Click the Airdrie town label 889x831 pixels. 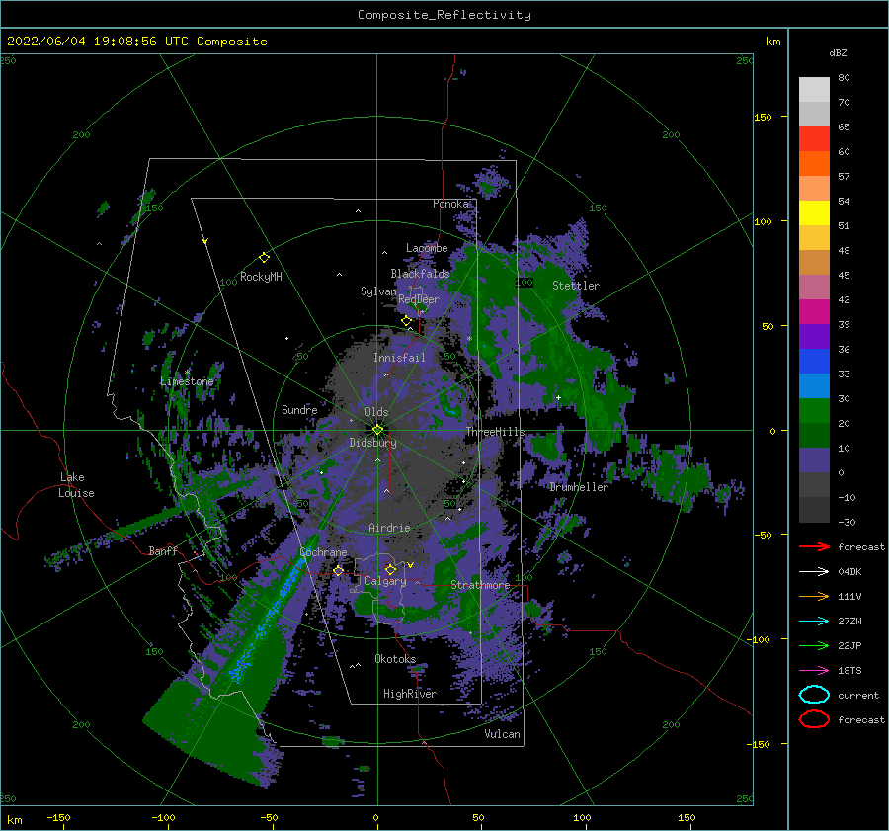point(389,528)
